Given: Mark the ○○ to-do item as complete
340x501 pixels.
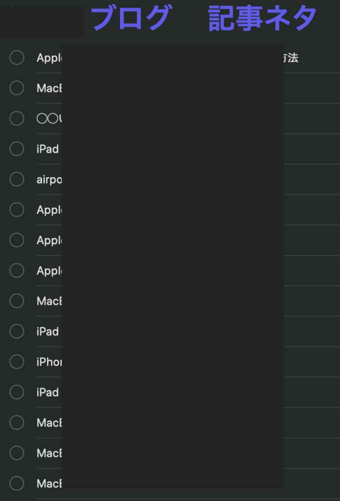Looking at the screenshot, I should click(x=17, y=118).
